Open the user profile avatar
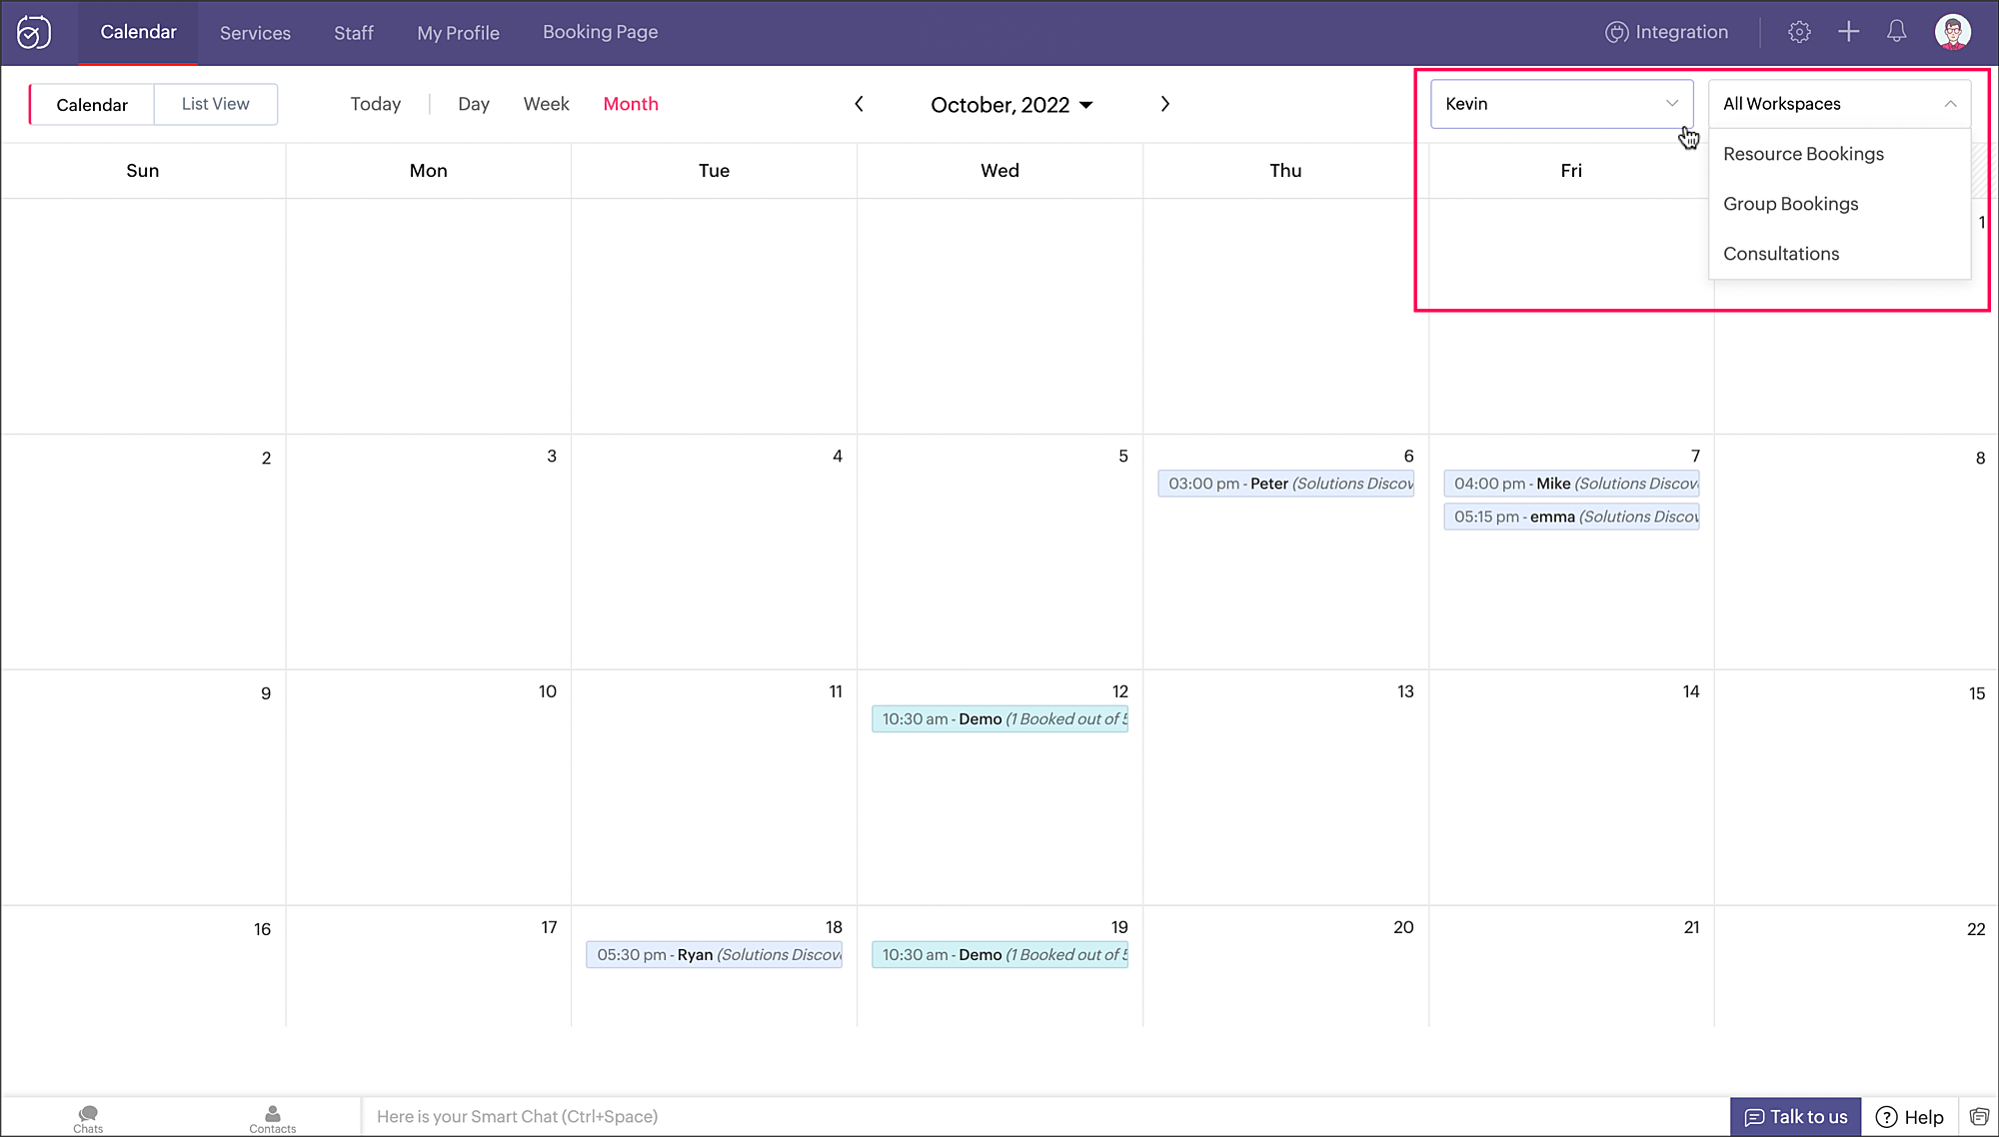 [1952, 32]
